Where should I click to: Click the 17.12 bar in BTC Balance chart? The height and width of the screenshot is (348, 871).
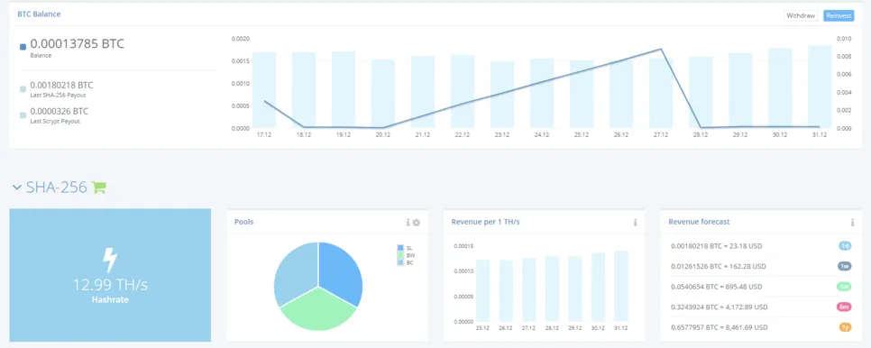pyautogui.click(x=264, y=90)
